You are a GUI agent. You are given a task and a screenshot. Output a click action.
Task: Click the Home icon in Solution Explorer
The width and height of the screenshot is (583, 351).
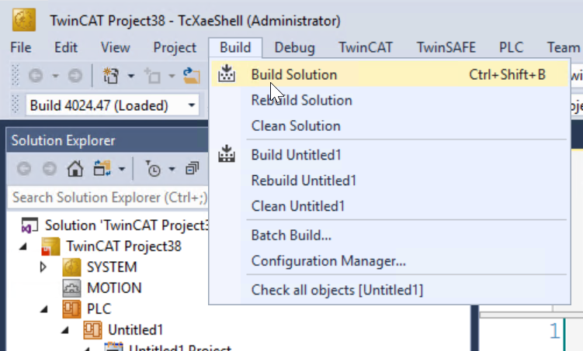click(x=75, y=168)
